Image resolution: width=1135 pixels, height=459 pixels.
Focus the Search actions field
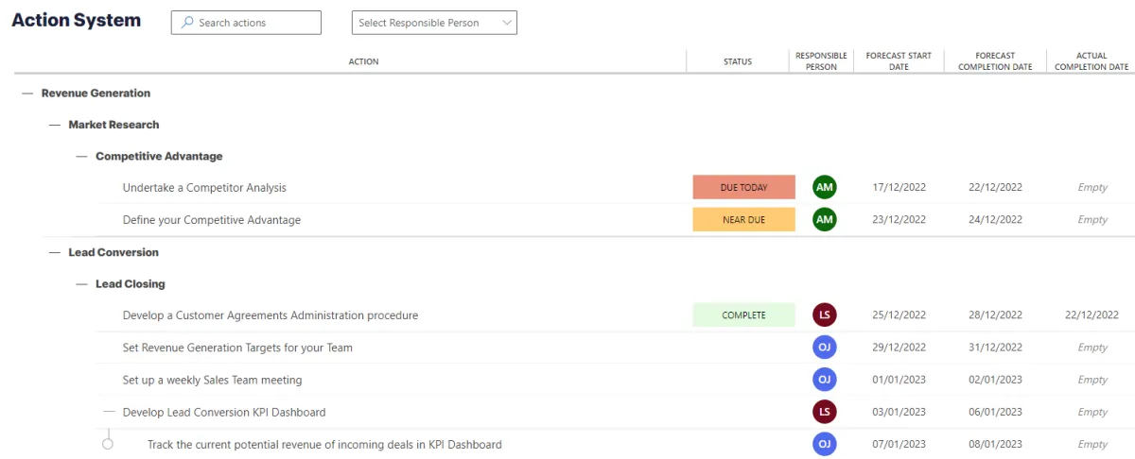[x=246, y=23]
